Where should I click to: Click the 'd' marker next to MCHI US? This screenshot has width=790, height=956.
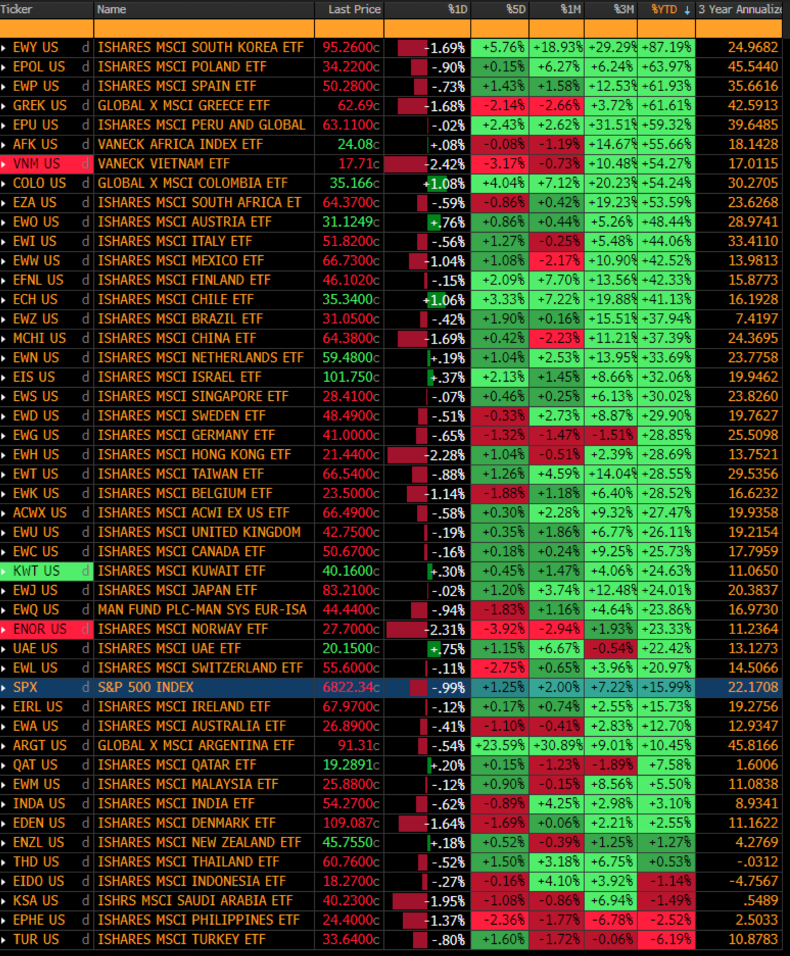(86, 338)
